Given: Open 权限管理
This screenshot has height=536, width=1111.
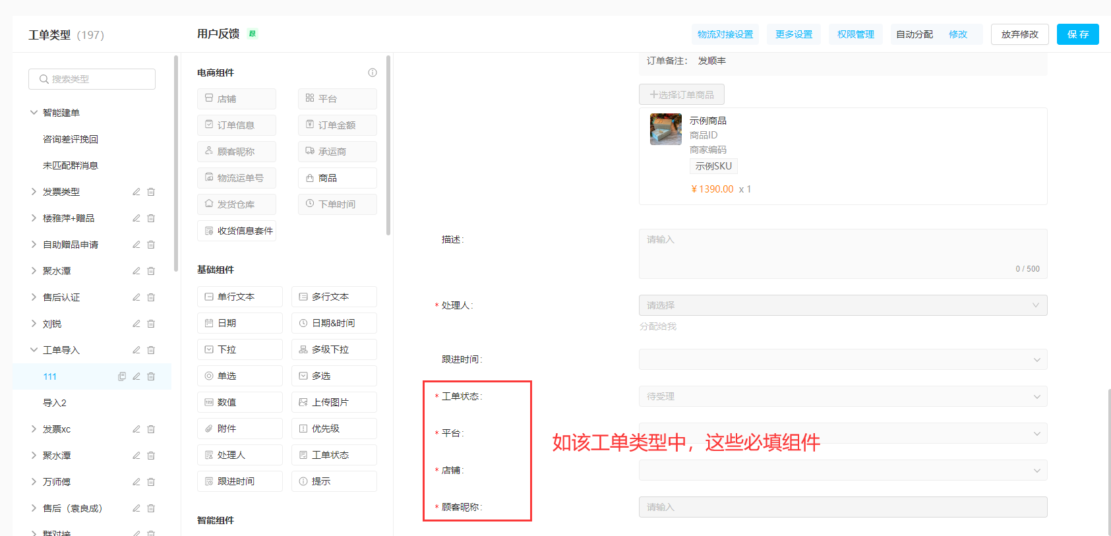Looking at the screenshot, I should [x=856, y=34].
